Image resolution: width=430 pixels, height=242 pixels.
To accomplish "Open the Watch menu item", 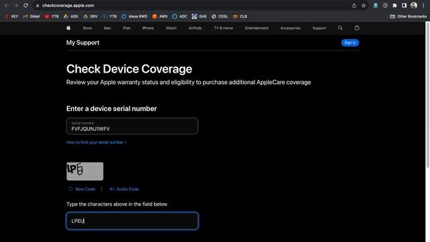I will click(x=171, y=28).
